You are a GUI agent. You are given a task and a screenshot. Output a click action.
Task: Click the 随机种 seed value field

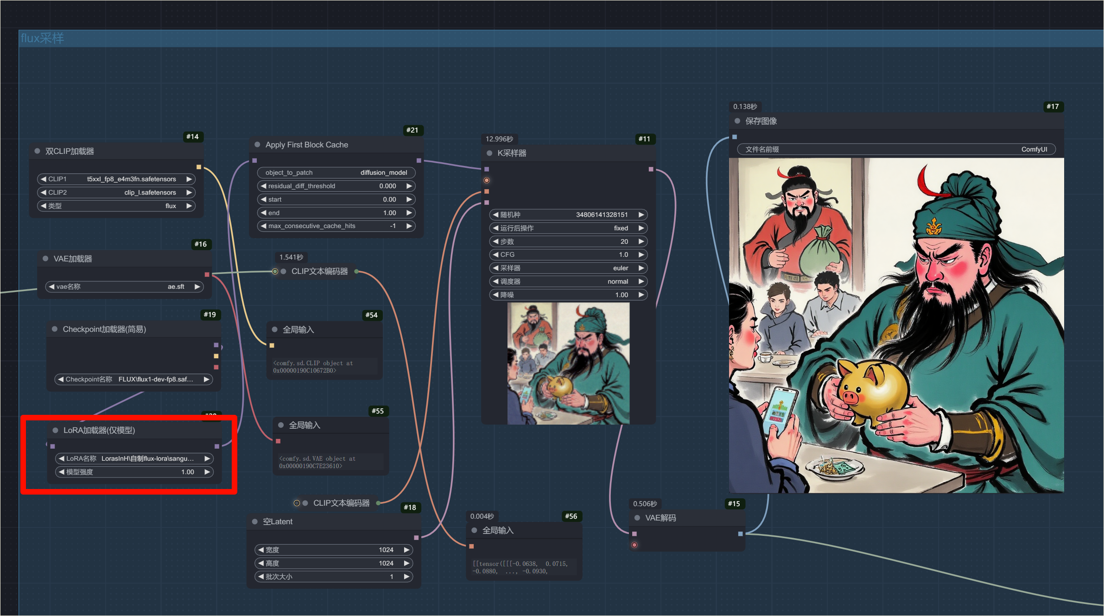[x=568, y=215]
